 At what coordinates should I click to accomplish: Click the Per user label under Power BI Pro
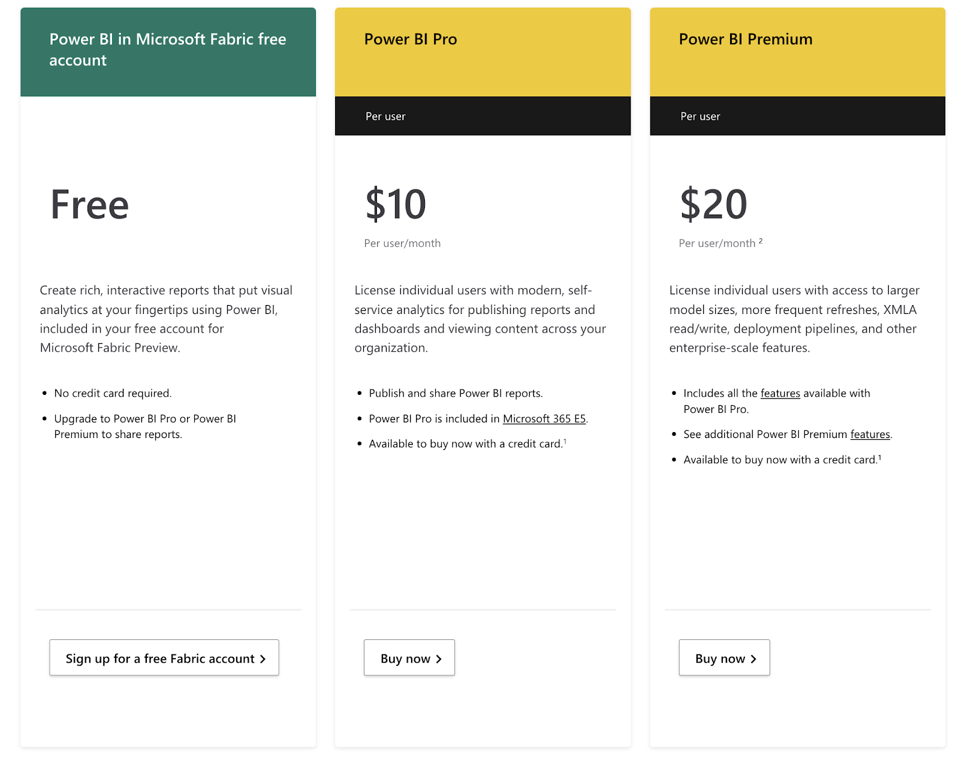click(386, 116)
